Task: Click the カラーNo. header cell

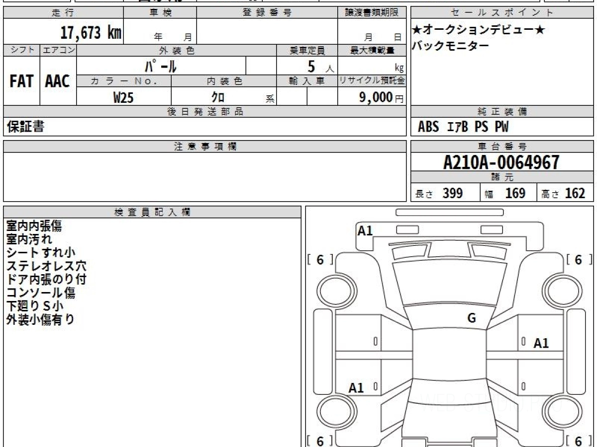Action: (124, 81)
